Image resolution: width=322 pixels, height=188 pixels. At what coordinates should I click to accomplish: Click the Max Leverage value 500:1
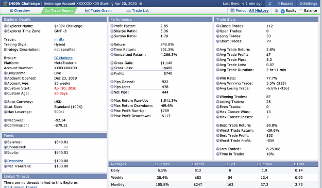(59, 112)
